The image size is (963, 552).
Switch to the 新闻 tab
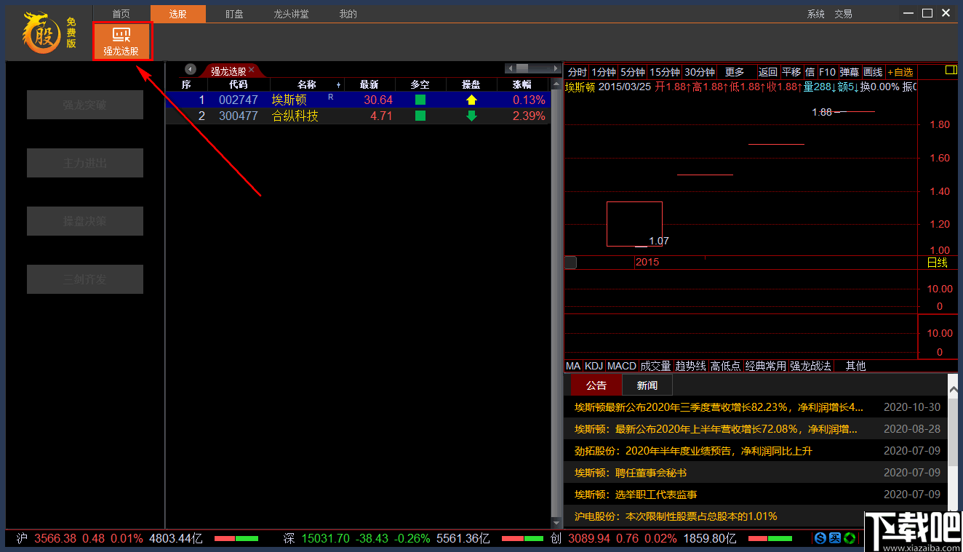click(x=647, y=385)
